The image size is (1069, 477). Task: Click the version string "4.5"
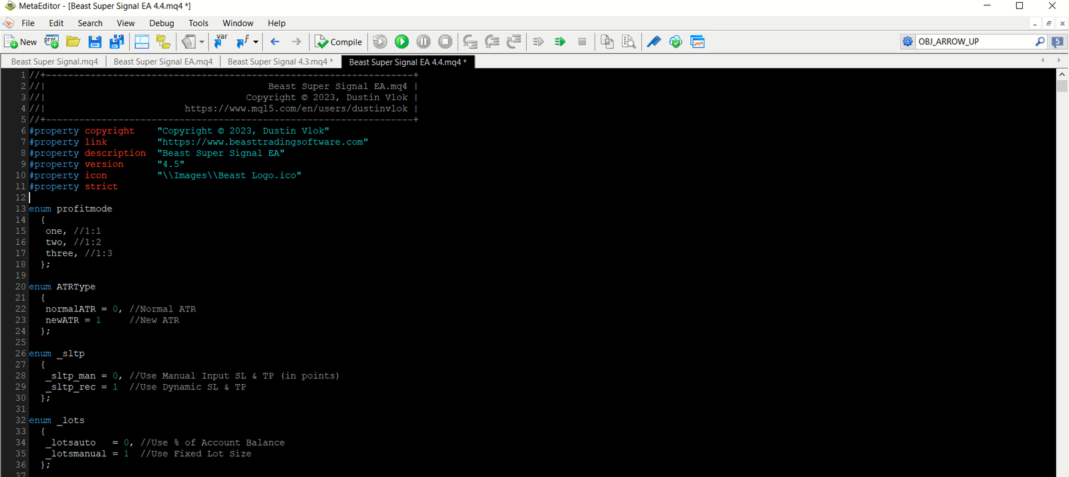tap(170, 164)
